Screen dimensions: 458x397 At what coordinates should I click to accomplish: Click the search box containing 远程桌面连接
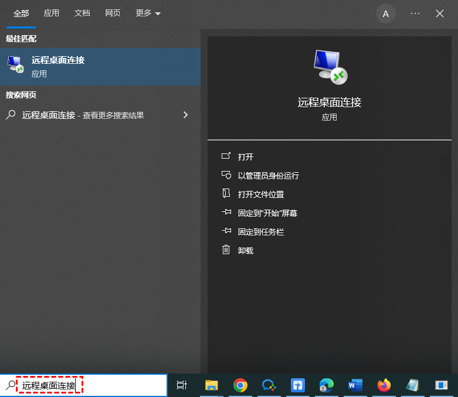(88, 385)
